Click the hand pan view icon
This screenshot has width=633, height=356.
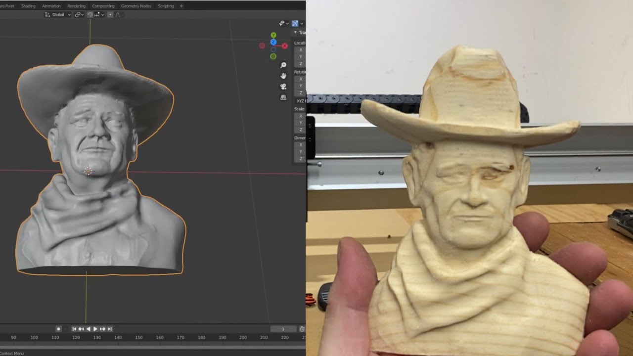click(x=283, y=76)
